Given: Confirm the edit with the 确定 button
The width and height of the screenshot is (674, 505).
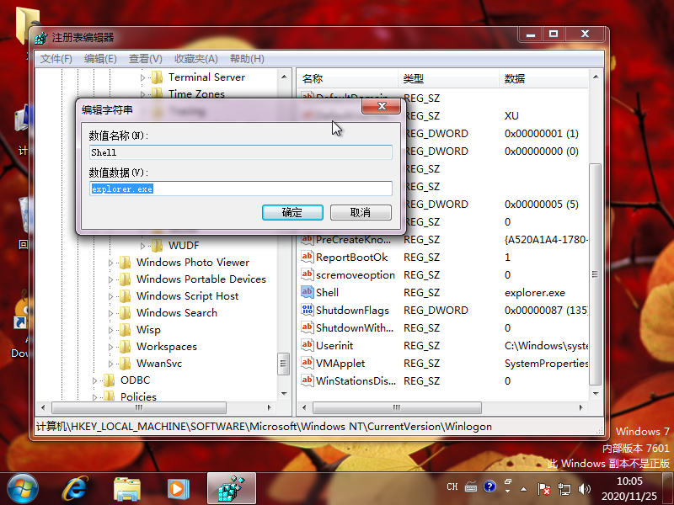Looking at the screenshot, I should tap(292, 212).
